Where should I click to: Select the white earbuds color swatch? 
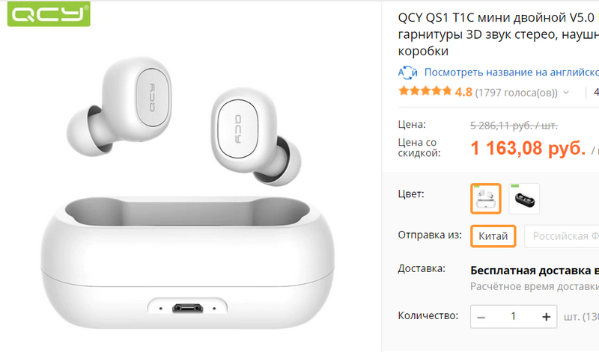pyautogui.click(x=485, y=198)
